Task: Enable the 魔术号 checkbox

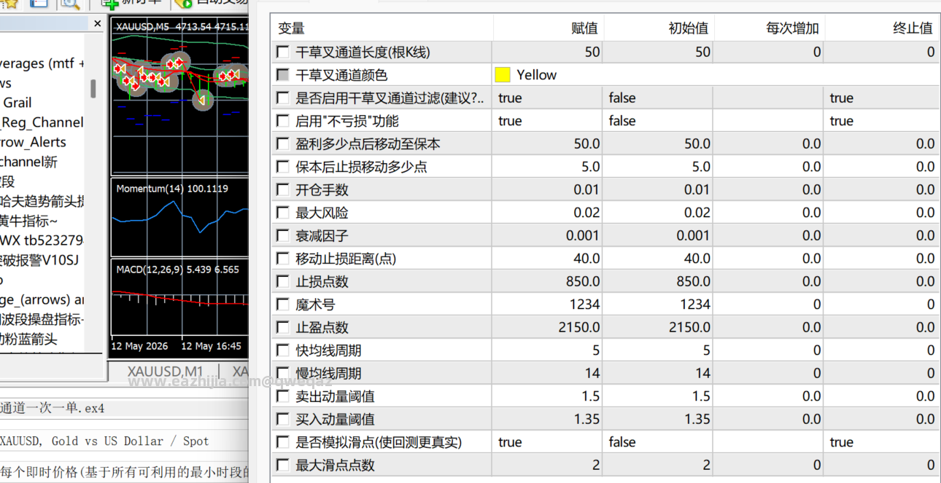Action: click(283, 305)
